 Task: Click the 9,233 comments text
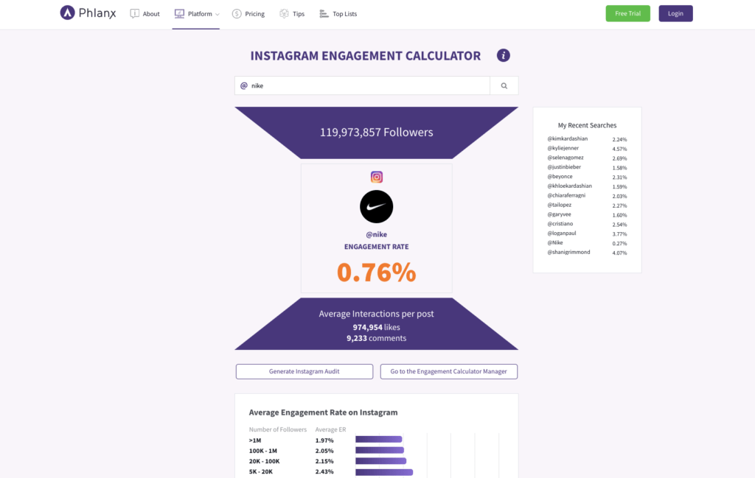click(x=377, y=338)
